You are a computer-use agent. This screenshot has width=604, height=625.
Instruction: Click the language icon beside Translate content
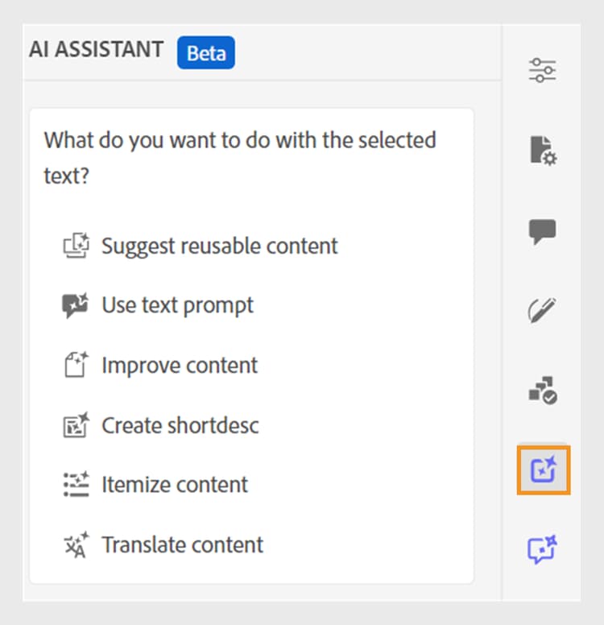click(76, 544)
